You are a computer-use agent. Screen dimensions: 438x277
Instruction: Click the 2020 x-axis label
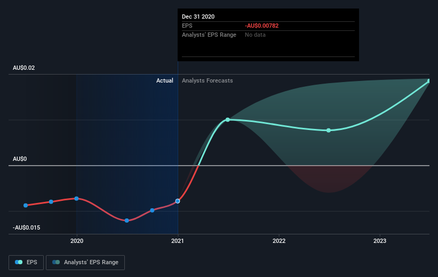(x=76, y=241)
